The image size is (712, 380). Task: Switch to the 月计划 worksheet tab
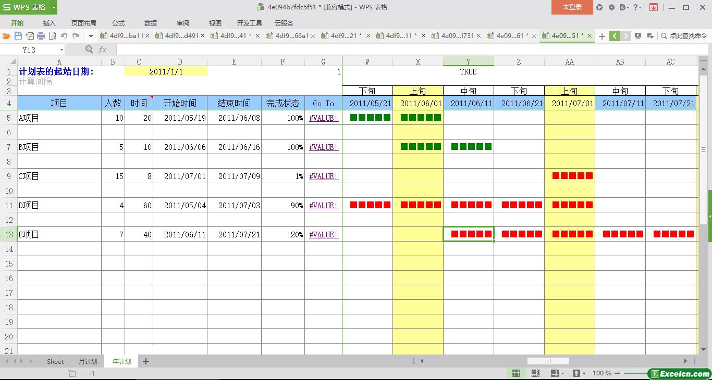(88, 361)
